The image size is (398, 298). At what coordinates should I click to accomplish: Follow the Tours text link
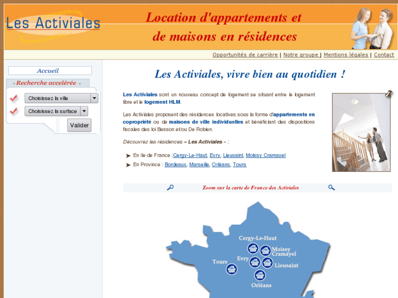click(240, 165)
